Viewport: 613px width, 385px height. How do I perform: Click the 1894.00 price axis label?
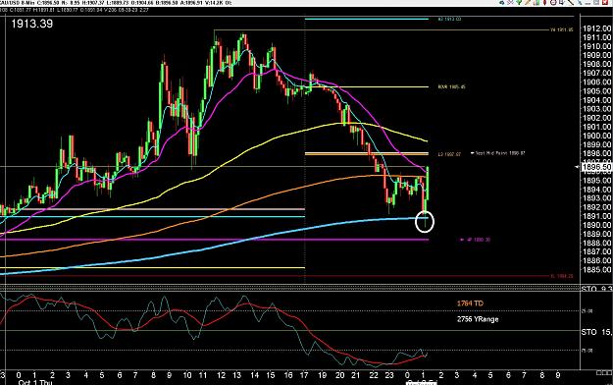pyautogui.click(x=596, y=190)
